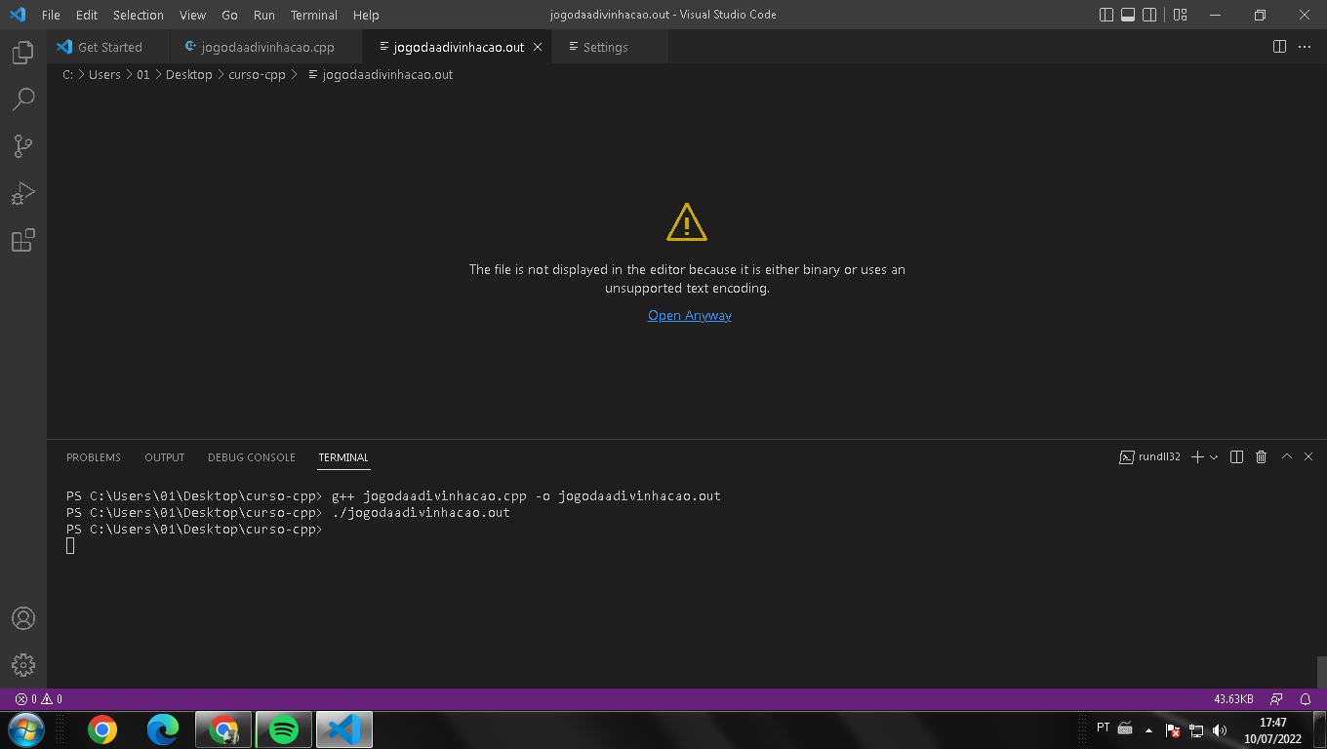Toggle the panel layout icon
1327x749 pixels.
(1128, 15)
